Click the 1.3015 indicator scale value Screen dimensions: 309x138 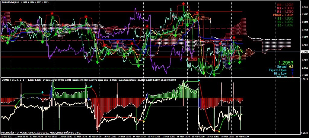coord(304,79)
